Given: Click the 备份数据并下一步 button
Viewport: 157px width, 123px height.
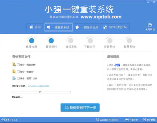Looking at the screenshot, I should coord(80,108).
